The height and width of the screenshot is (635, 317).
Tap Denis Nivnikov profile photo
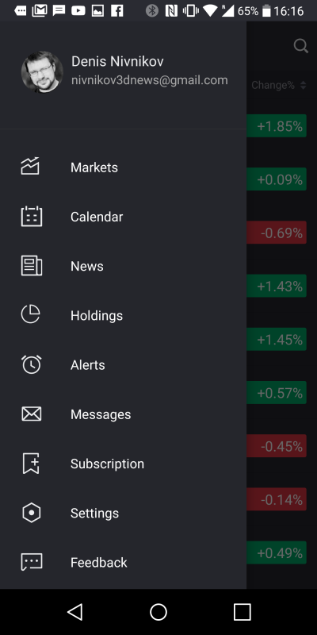(42, 71)
